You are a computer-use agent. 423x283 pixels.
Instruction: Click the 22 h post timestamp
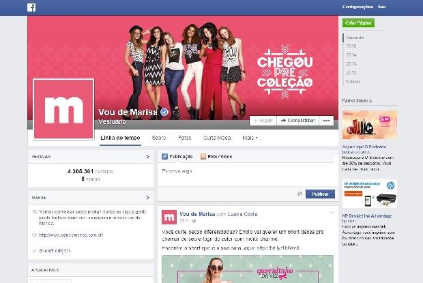[x=184, y=221]
